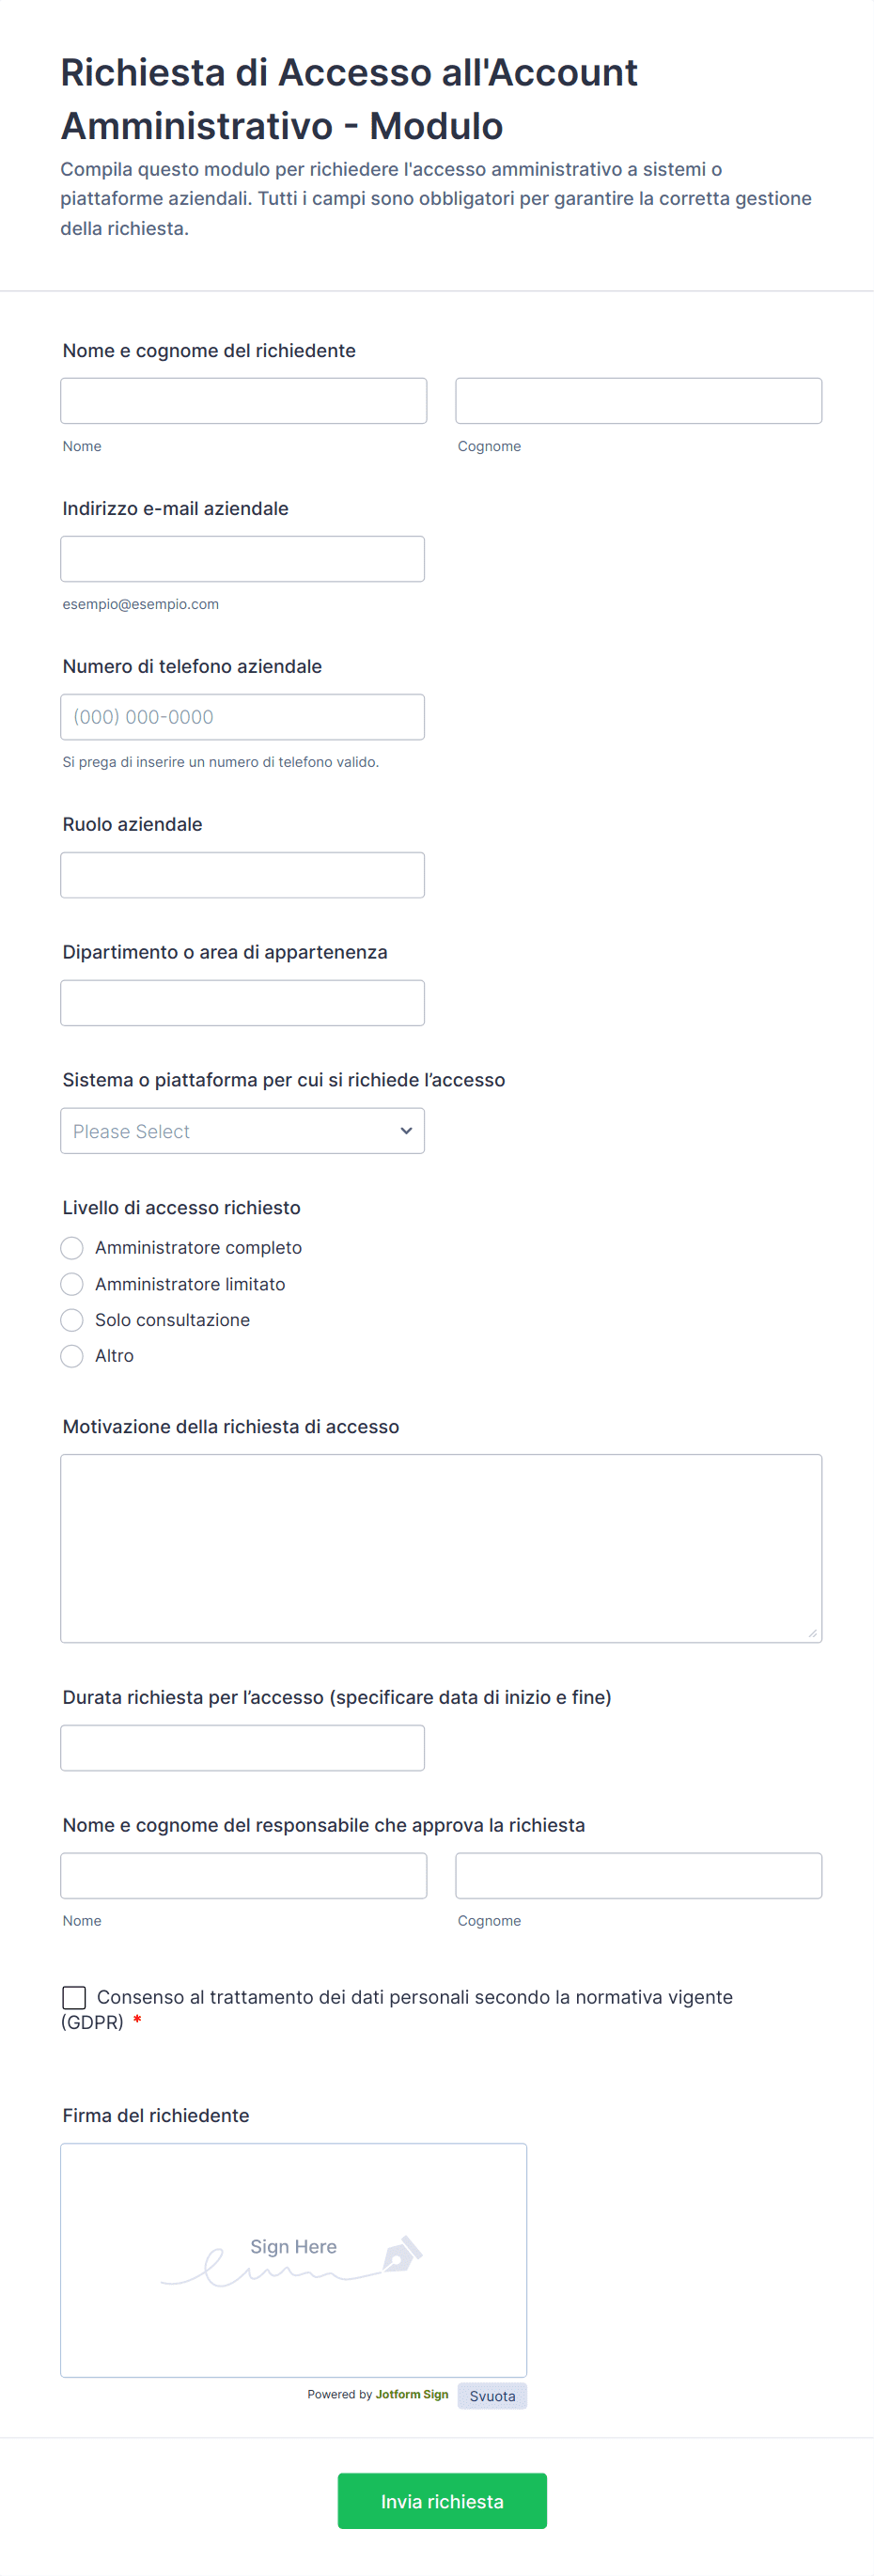Click the Motivazione della richiesta textarea
The image size is (874, 2576).
pos(441,1548)
